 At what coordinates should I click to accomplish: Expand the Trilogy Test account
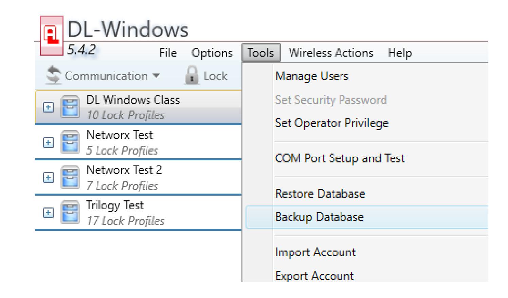coord(48,213)
